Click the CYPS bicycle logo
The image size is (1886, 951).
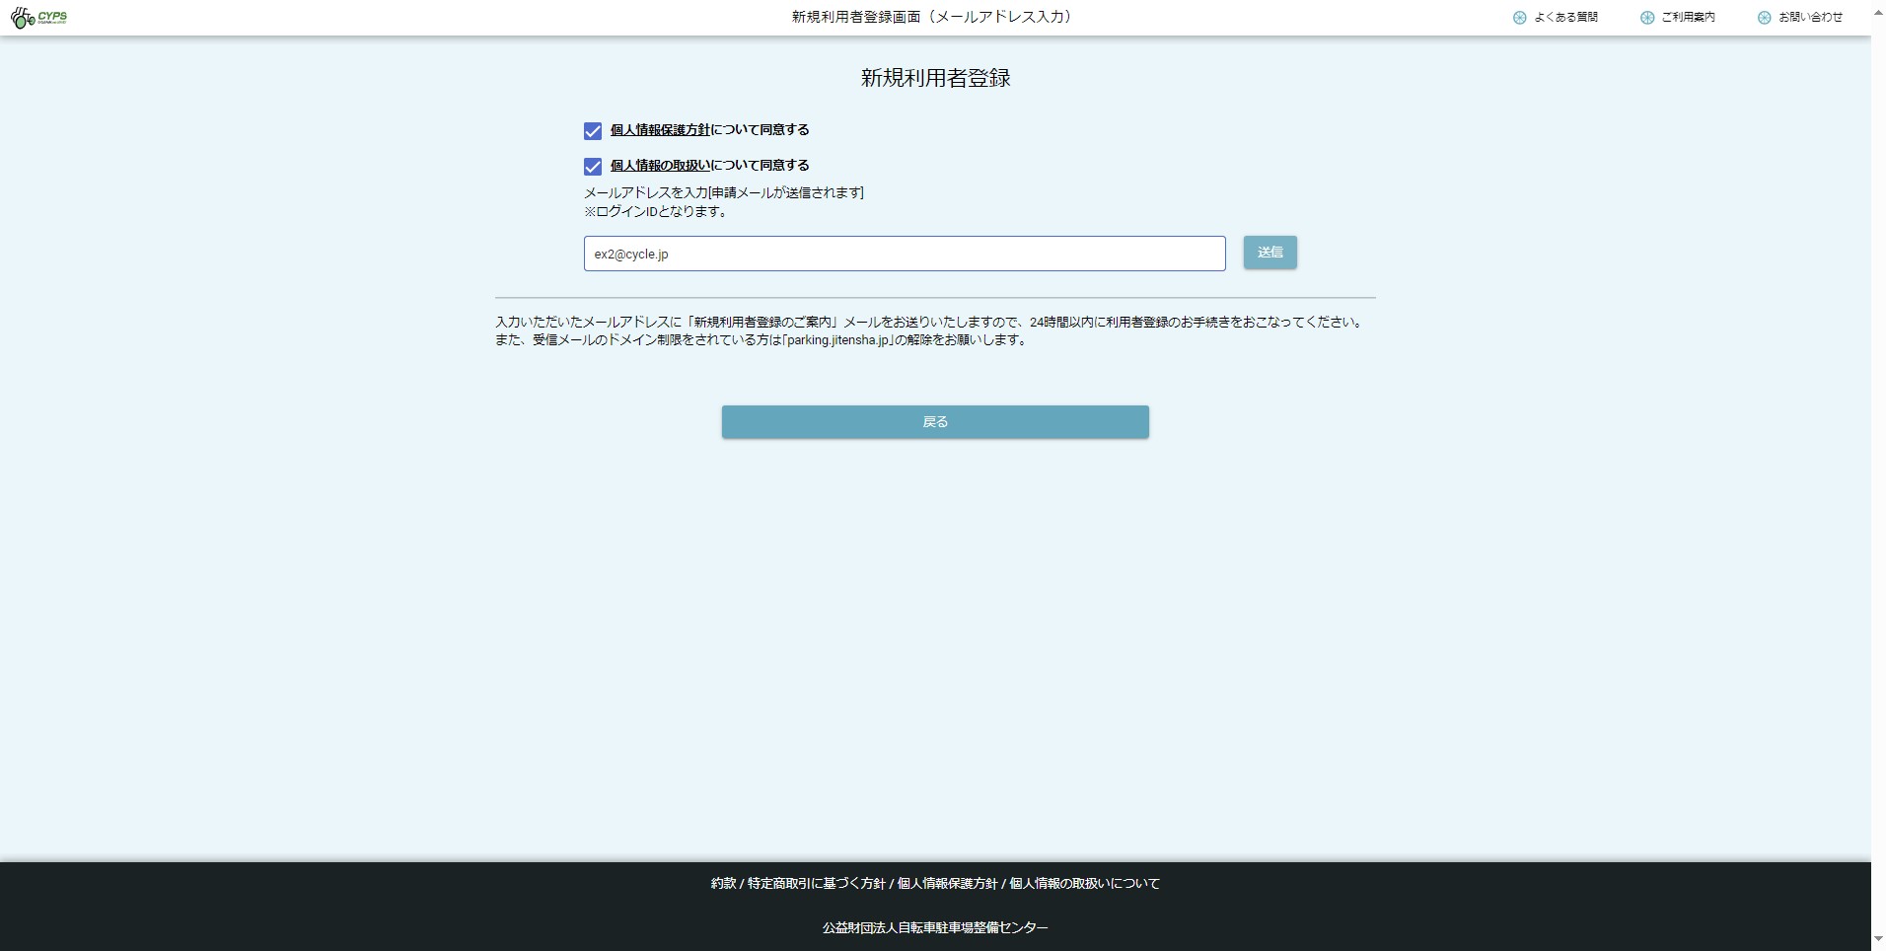(x=38, y=18)
